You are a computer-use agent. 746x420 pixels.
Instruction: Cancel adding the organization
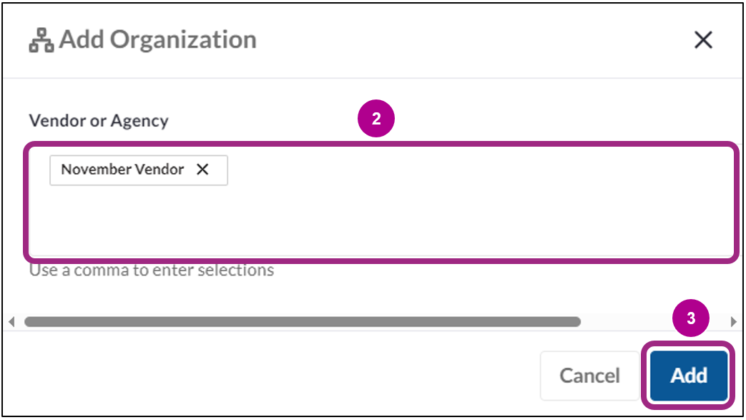point(589,376)
